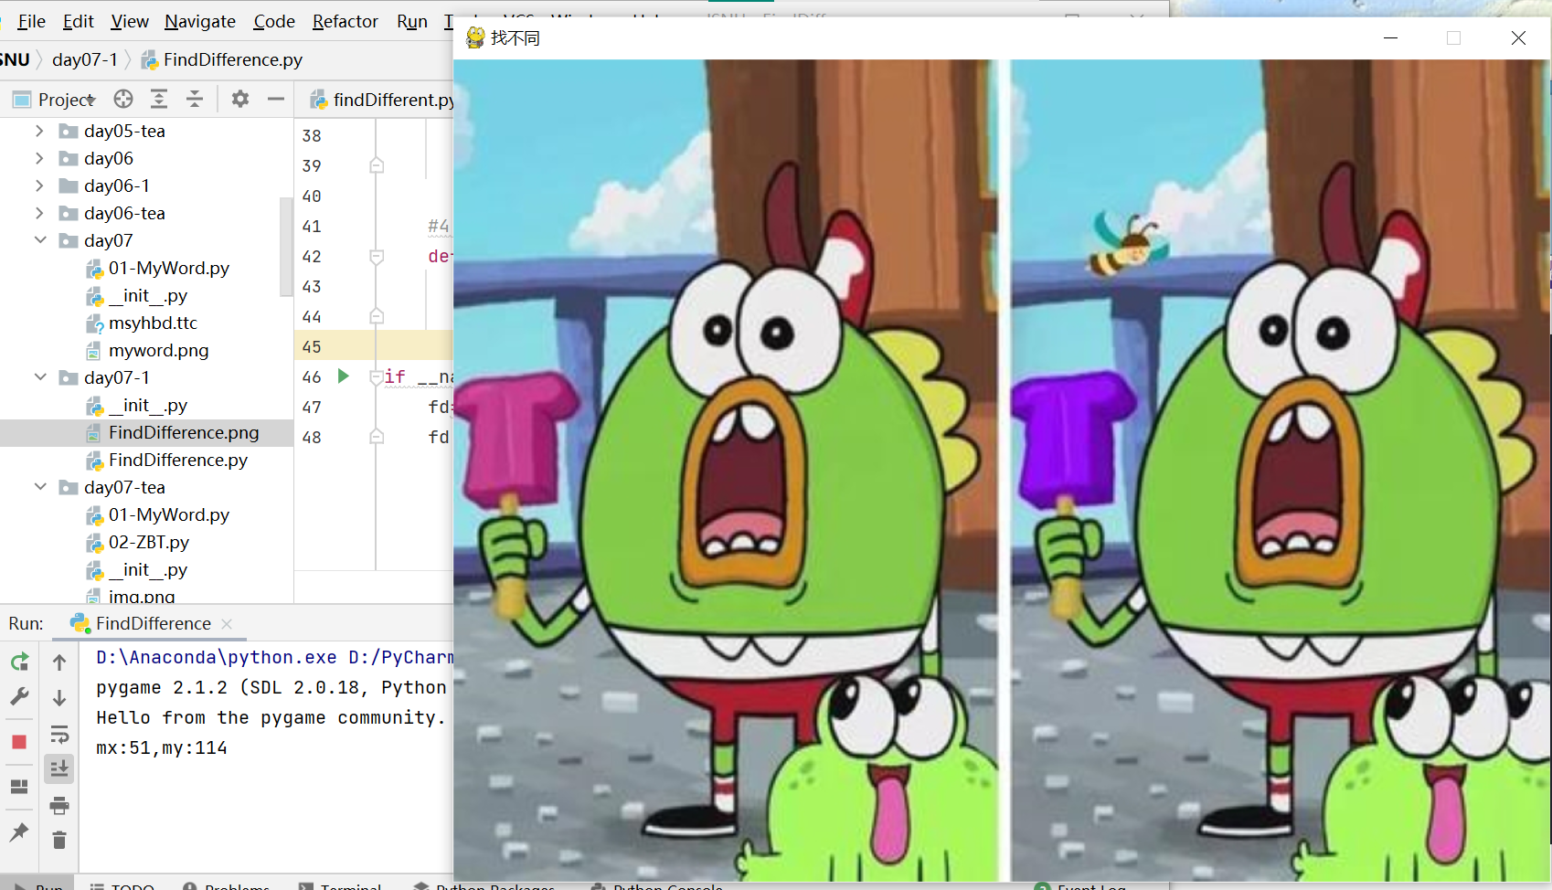Image resolution: width=1552 pixels, height=890 pixels.
Task: Close the FindDifference run tab
Action: (227, 623)
